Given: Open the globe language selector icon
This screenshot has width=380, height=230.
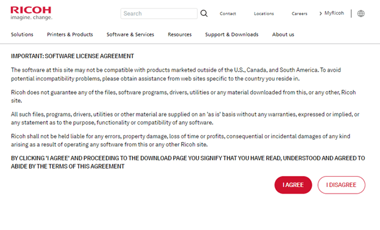Looking at the screenshot, I should point(361,13).
